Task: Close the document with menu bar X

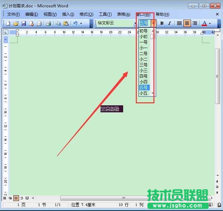Action: [x=217, y=14]
